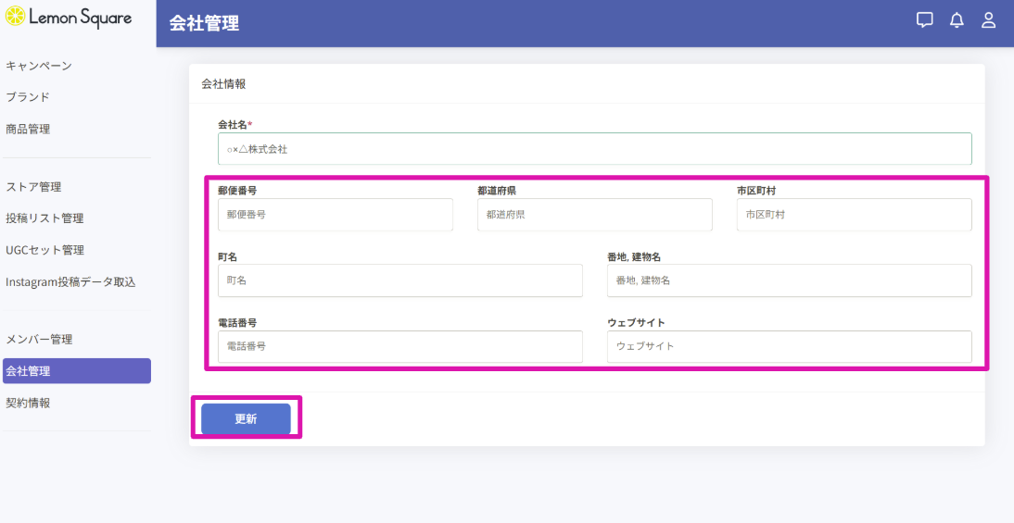The width and height of the screenshot is (1014, 523).
Task: Click the 会社名 text field
Action: pyautogui.click(x=594, y=149)
